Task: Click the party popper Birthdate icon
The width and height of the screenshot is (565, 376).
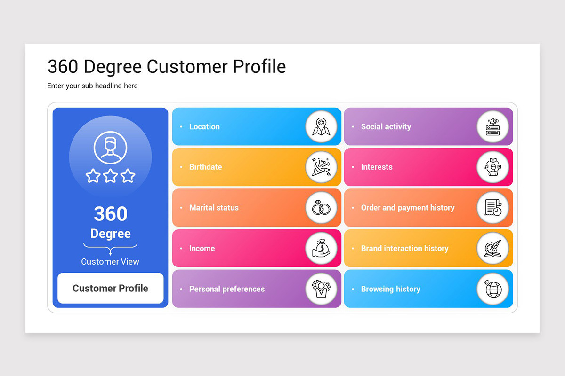Action: (321, 167)
